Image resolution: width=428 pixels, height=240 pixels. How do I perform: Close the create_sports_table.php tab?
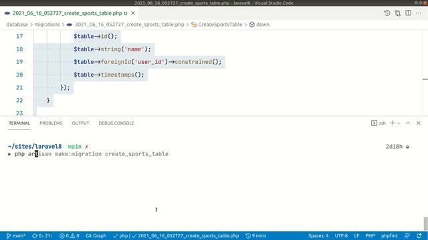pyautogui.click(x=133, y=13)
